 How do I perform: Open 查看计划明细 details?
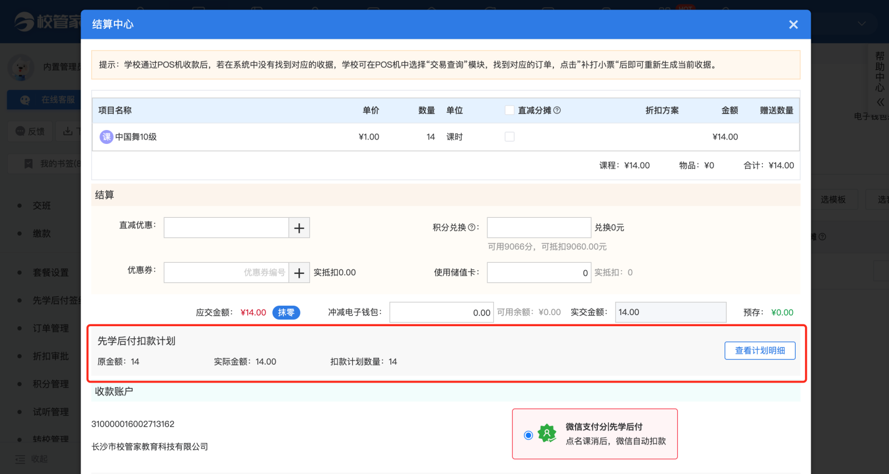tap(760, 351)
